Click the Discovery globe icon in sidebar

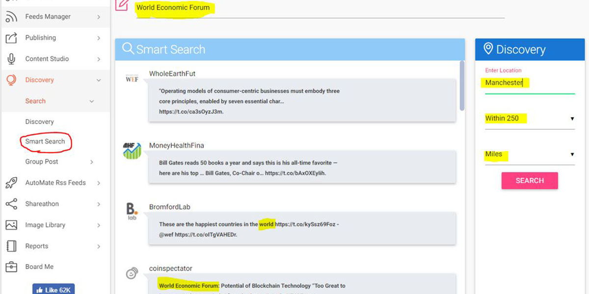click(x=11, y=80)
